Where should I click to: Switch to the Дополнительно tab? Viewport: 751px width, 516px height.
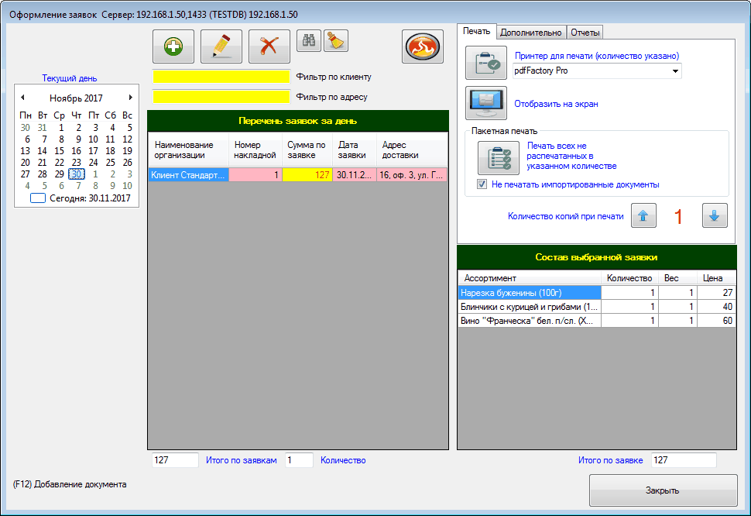[530, 33]
